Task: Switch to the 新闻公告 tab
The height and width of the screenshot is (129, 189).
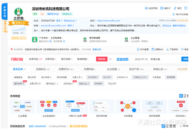Action: pyautogui.click(x=160, y=69)
